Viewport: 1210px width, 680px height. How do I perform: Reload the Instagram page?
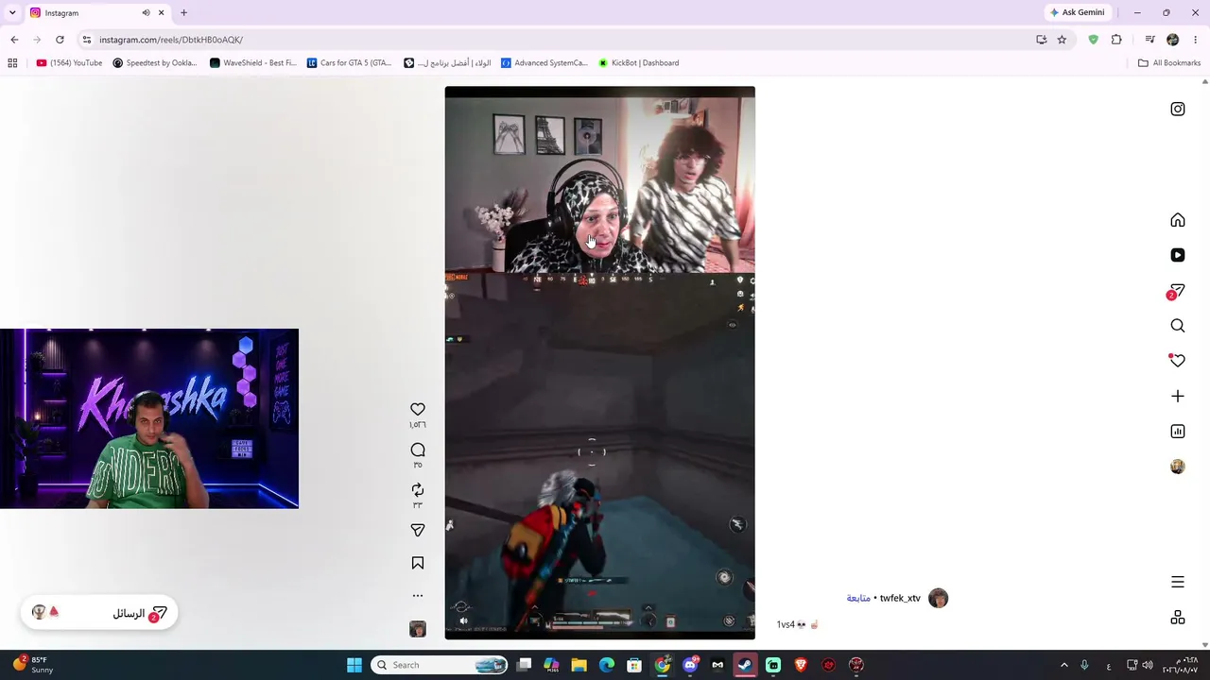60,40
